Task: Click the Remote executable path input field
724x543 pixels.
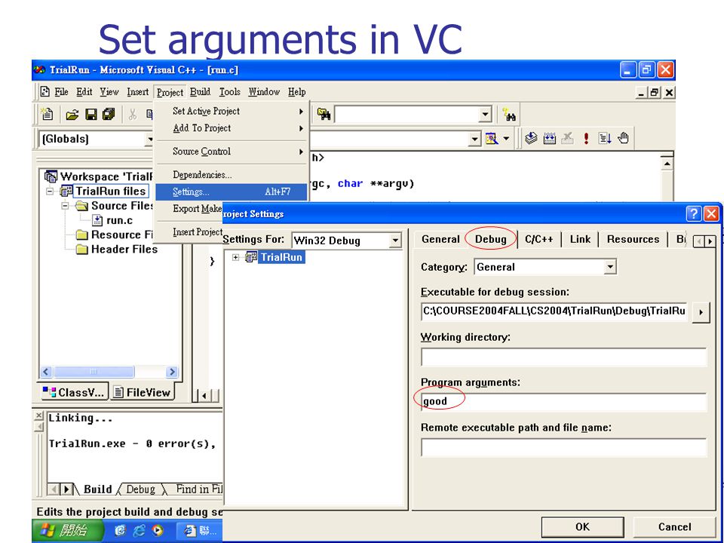Action: point(563,447)
